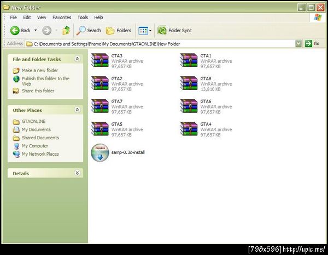Close the New Folder window
Screen dimensions: 328x255
pyautogui.click(x=320, y=8)
